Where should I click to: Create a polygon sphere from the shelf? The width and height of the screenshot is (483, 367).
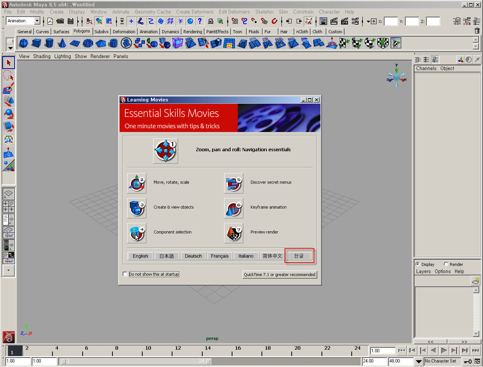[23, 43]
